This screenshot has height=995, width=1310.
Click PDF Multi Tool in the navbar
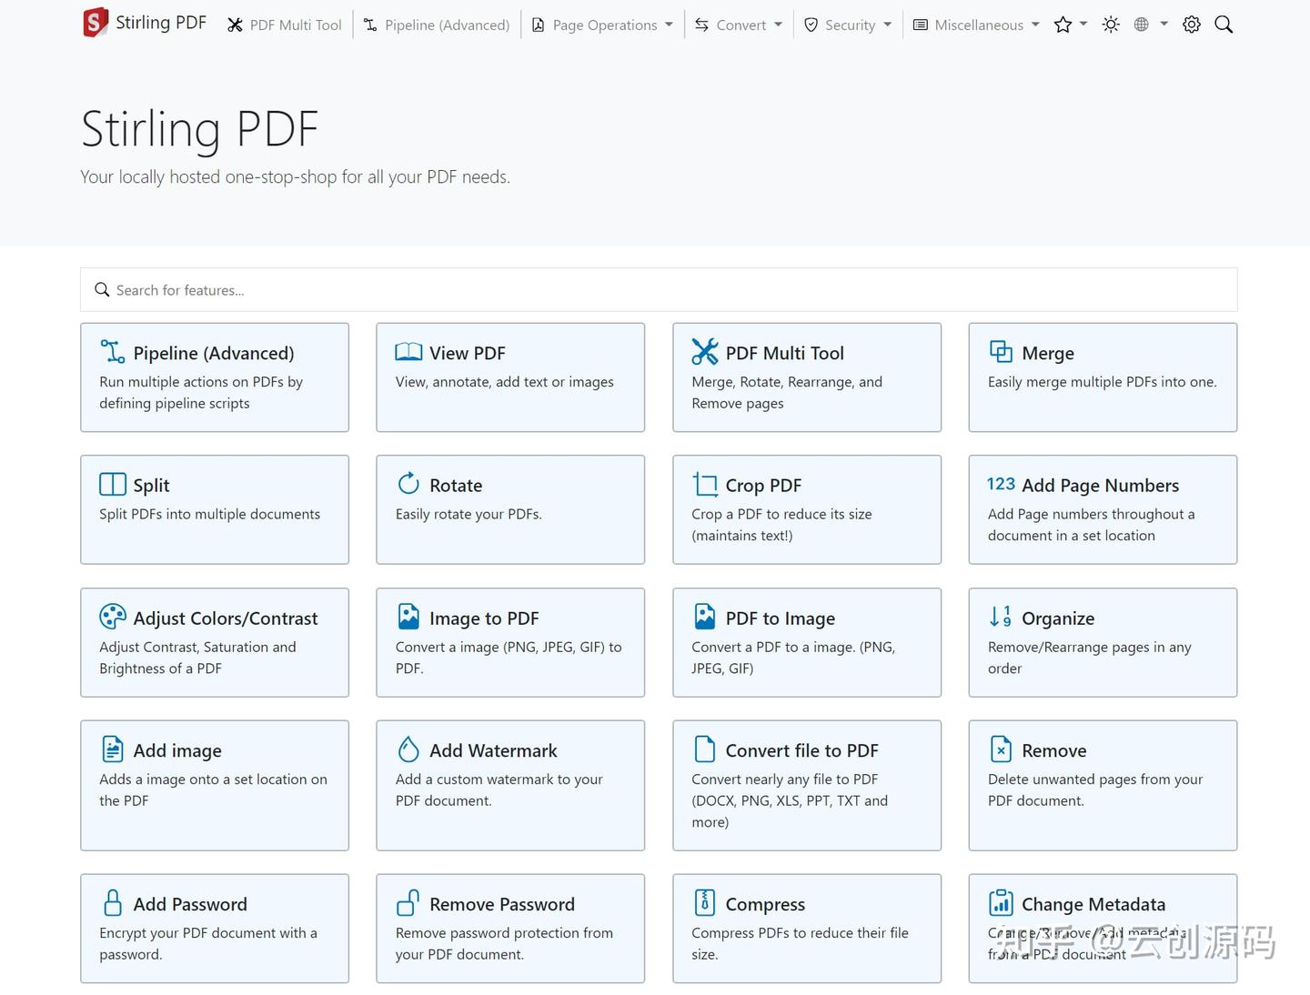tap(285, 25)
